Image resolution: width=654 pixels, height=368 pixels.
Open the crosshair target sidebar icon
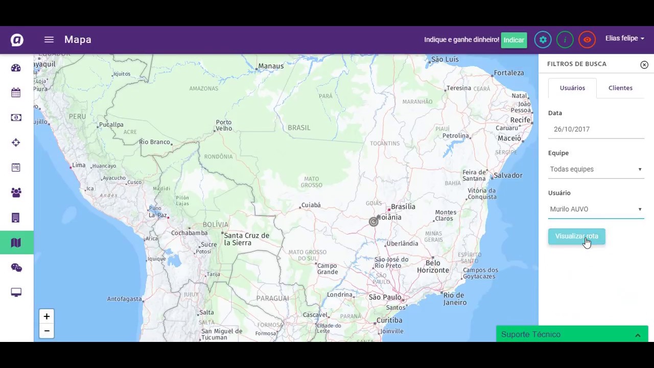coord(16,143)
